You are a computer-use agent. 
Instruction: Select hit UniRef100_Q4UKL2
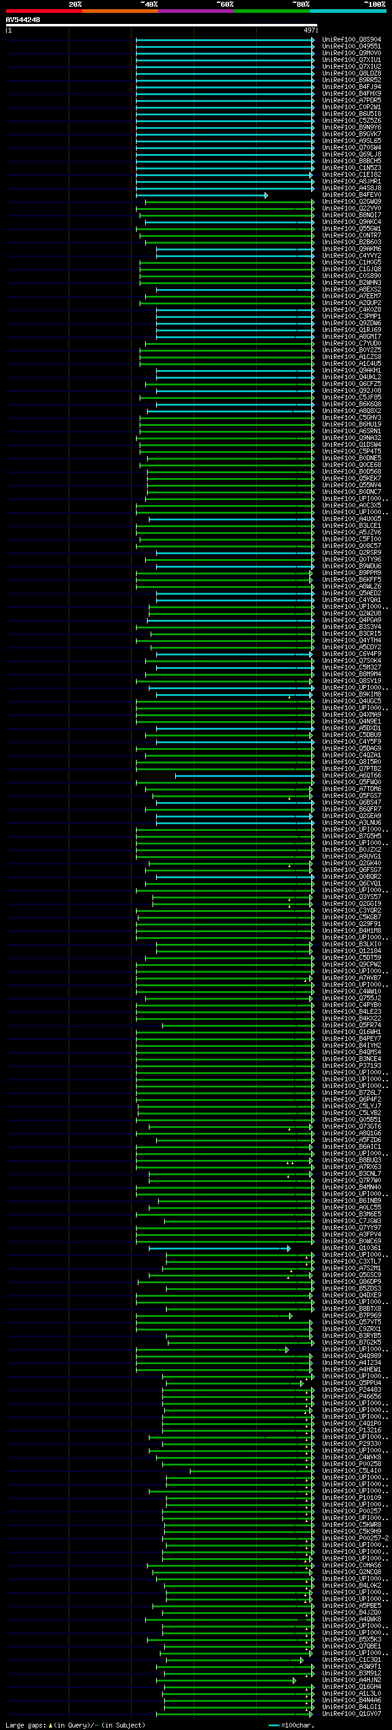click(352, 377)
